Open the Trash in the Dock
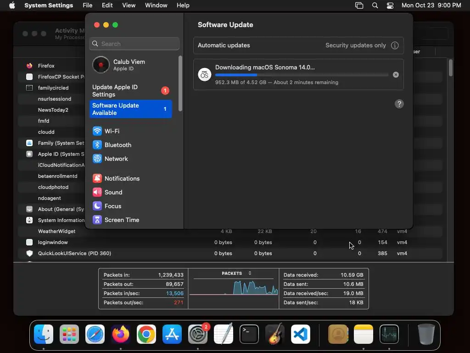This screenshot has width=470, height=353. click(x=426, y=334)
